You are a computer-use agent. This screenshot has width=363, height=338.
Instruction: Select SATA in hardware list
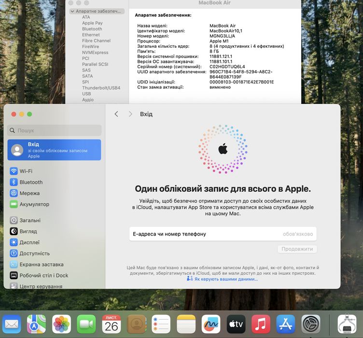click(87, 76)
